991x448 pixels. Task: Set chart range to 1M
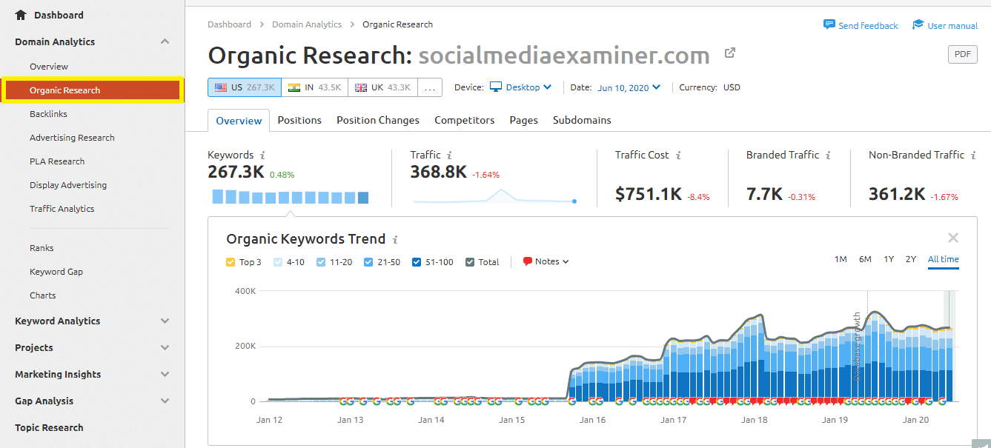pyautogui.click(x=841, y=259)
